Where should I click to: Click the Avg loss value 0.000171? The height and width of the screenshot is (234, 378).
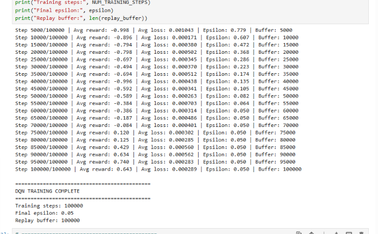[184, 38]
